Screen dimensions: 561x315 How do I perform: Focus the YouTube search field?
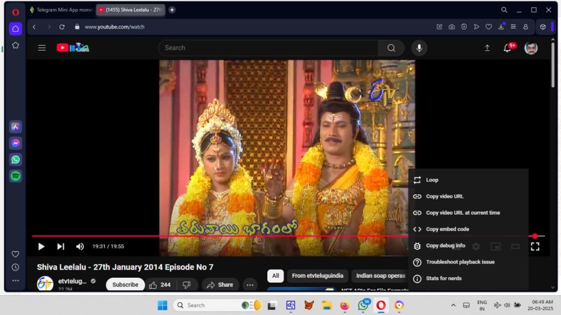[268, 48]
